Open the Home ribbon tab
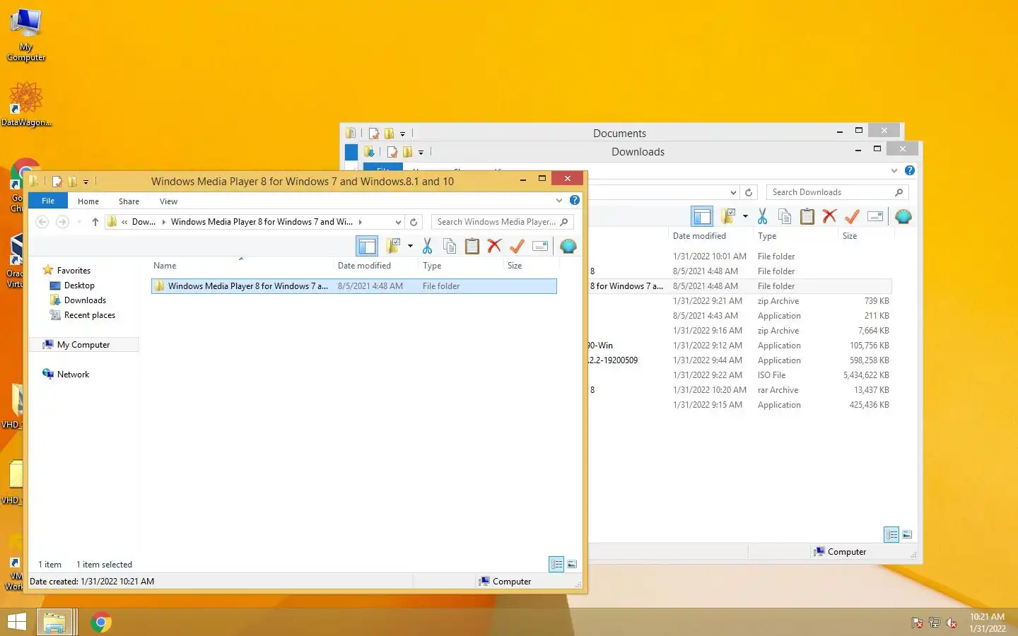 [88, 201]
